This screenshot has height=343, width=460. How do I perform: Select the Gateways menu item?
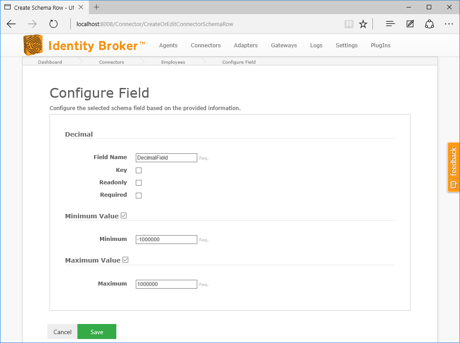click(x=284, y=45)
